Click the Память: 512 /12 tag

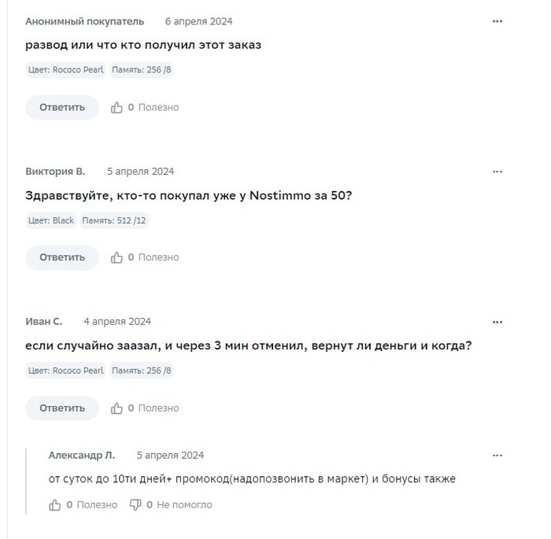114,220
